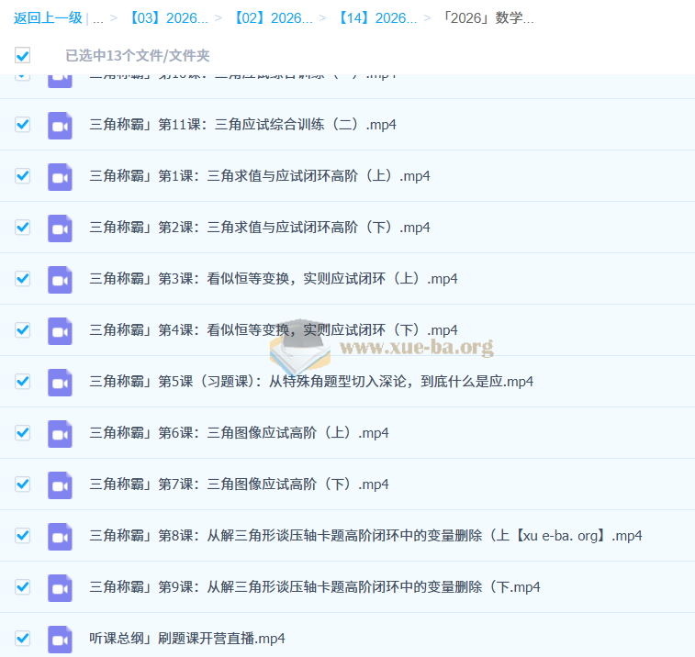Navigate to 【14】2026 breadcrumb folder
695x657 pixels.
[x=376, y=18]
